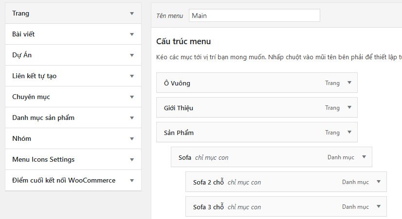The image size is (402, 219).
Task: Open Danh mục sản phẩm panel arrow
Action: [131, 118]
